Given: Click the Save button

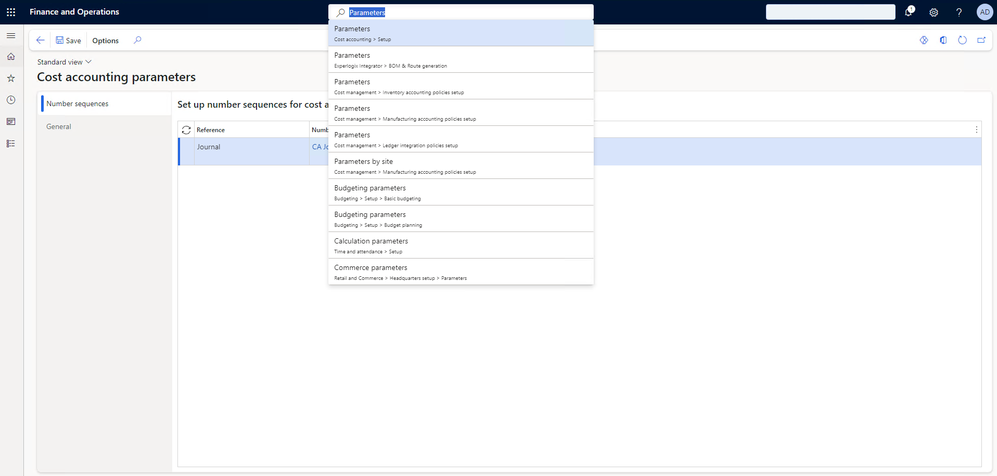Looking at the screenshot, I should coord(68,41).
